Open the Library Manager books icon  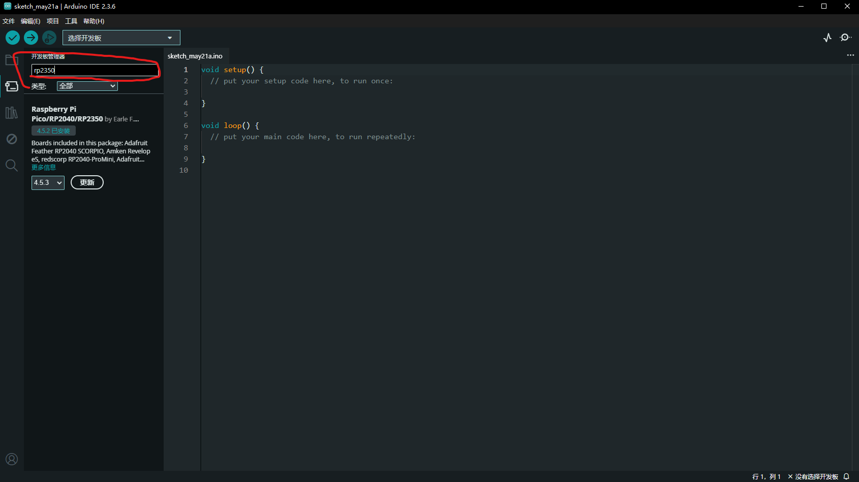(x=12, y=113)
